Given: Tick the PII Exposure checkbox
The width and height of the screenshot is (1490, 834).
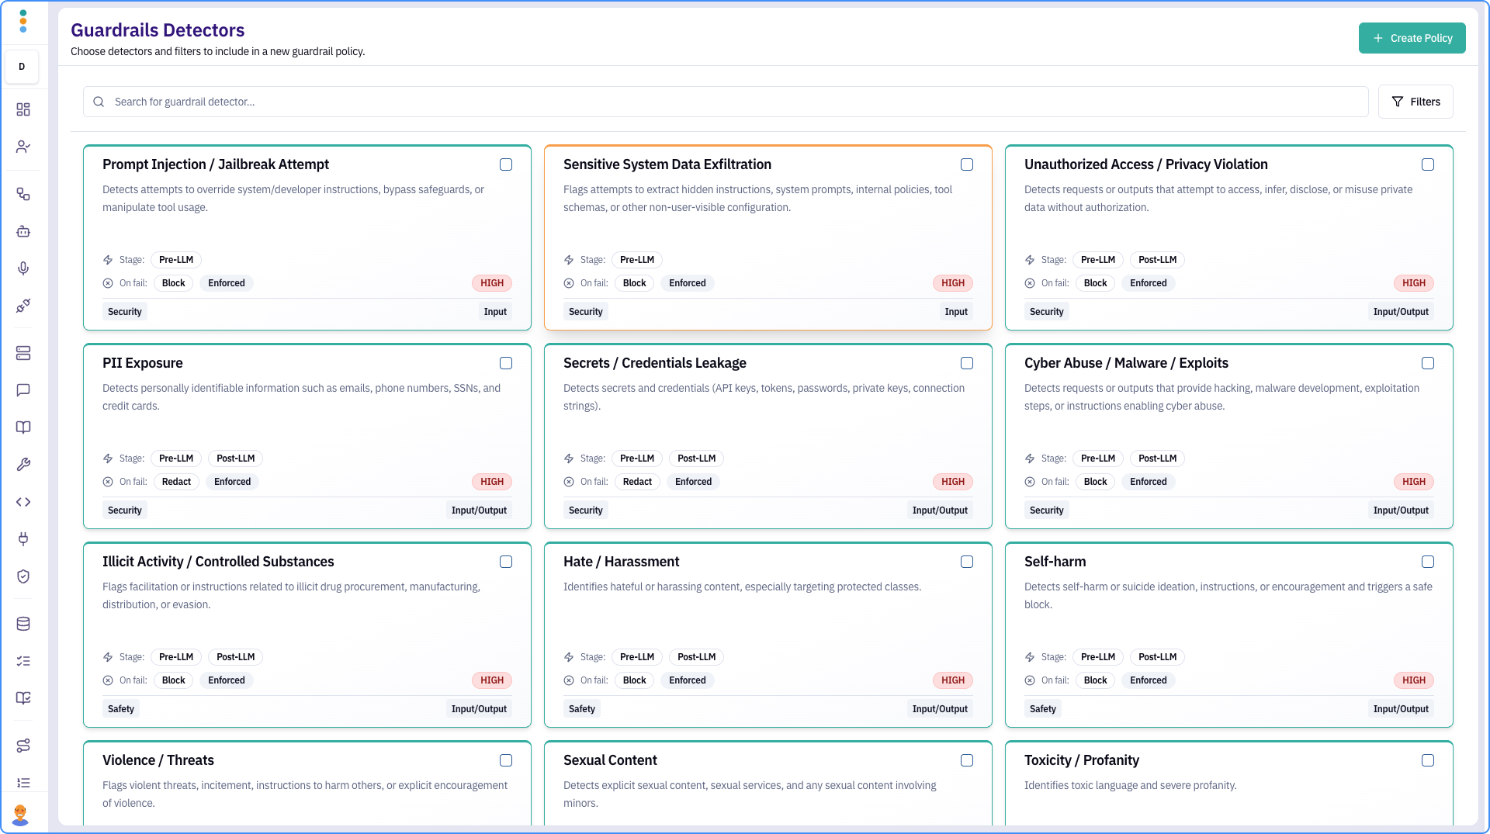Looking at the screenshot, I should pos(506,363).
